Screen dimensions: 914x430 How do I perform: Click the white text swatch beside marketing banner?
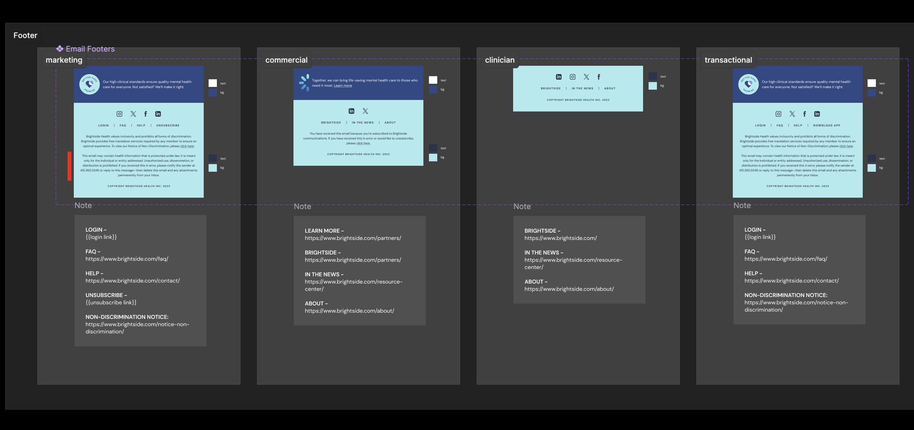pyautogui.click(x=213, y=83)
